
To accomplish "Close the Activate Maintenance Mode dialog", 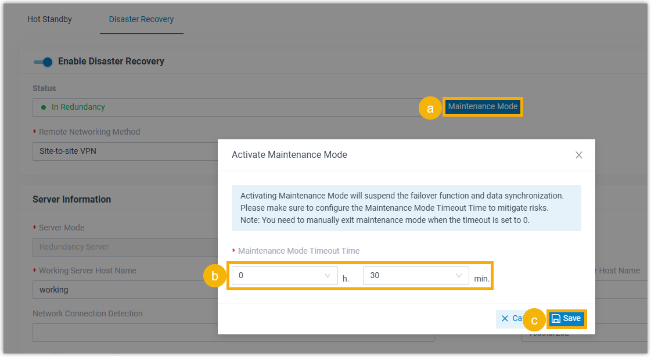I will (x=578, y=155).
